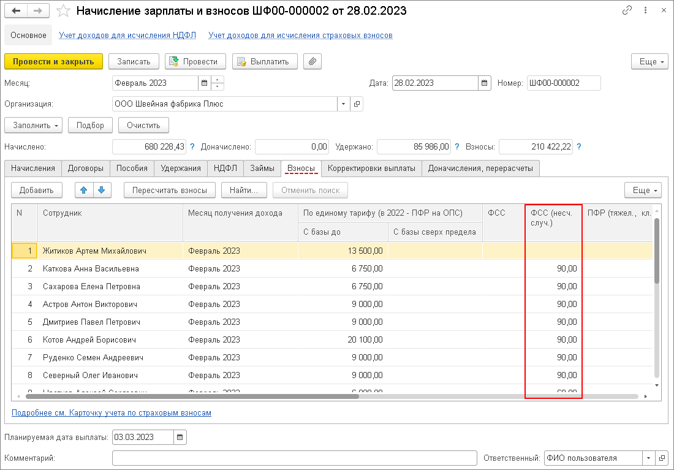Viewport: 674px width, 470px height.
Task: Select row Житиков Артем Михайлович
Action: tap(332, 251)
